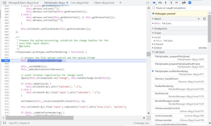Open UIArea-dbg.js?eval:761 source link

(192, 111)
